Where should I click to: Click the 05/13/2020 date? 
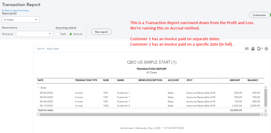(46, 106)
